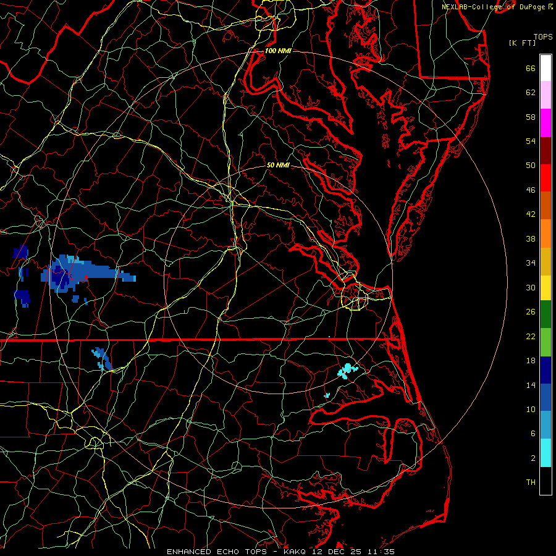Click the magenta 58 K FT legend swatch
Viewport: 556px width, 556px height.
coord(545,123)
